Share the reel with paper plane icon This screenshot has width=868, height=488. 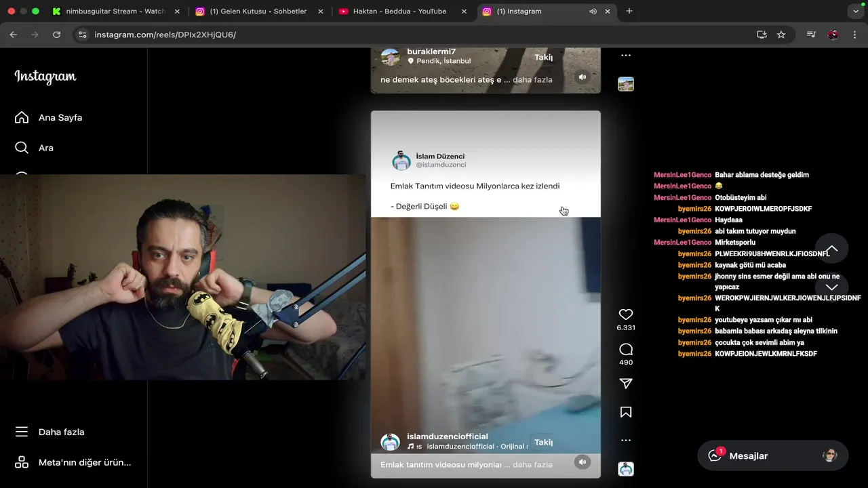(x=626, y=384)
